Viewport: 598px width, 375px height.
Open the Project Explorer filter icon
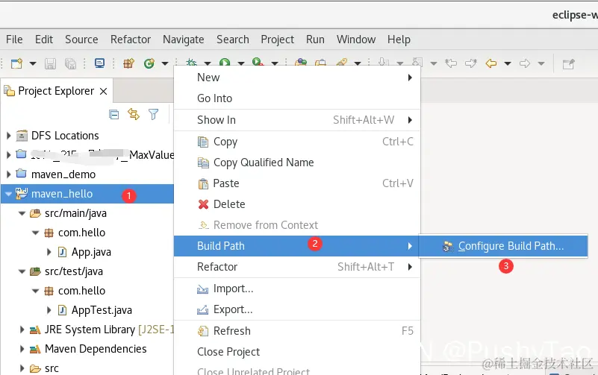pos(153,114)
